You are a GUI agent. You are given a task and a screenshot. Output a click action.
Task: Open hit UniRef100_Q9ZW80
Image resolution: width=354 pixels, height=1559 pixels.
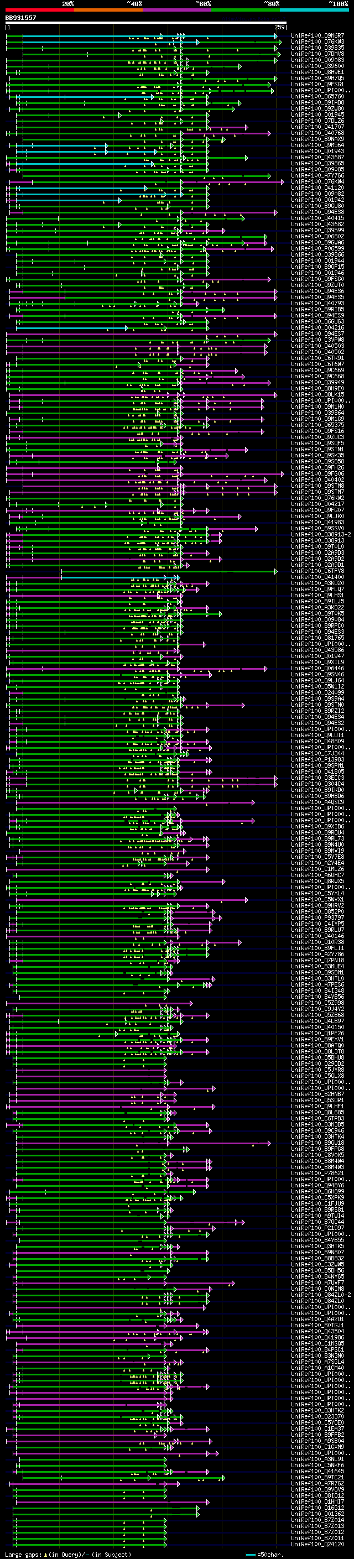317,108
